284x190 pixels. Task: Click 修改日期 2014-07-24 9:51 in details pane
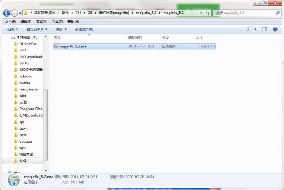coord(76,177)
